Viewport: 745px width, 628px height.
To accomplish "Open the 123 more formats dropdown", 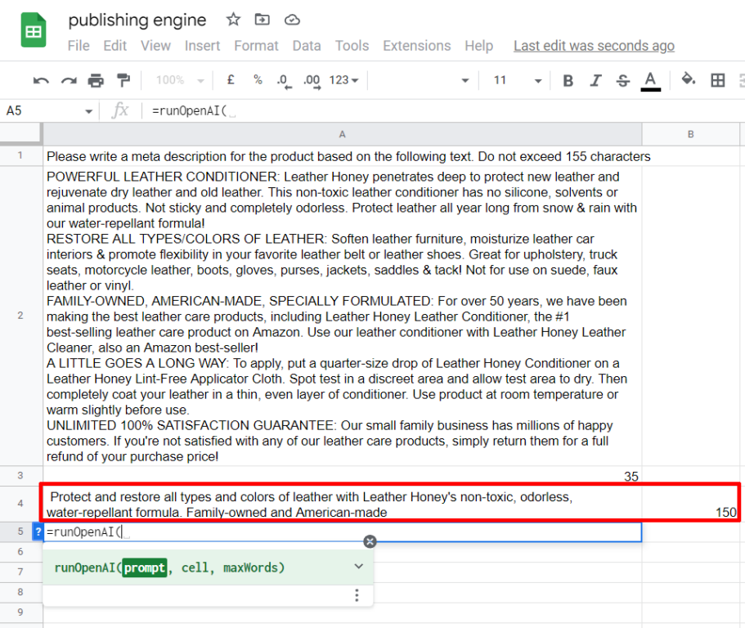I will click(344, 80).
